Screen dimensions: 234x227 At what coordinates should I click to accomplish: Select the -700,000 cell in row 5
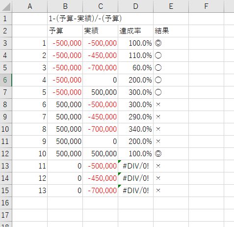pos(101,68)
